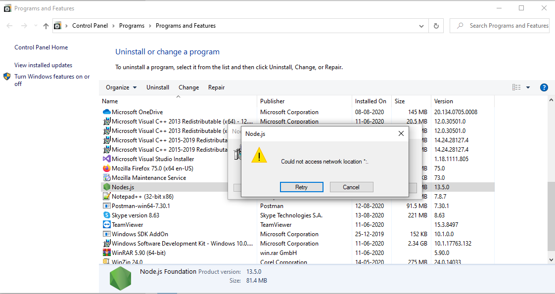Click Cancel in the Node.js dialog
This screenshot has width=555, height=294.
pos(351,187)
